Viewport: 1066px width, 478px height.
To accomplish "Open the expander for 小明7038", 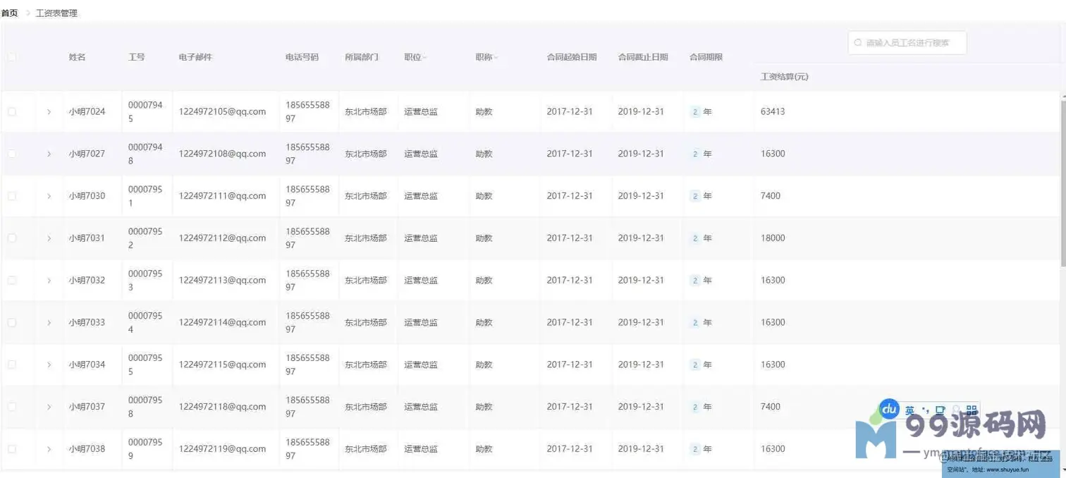I will click(49, 448).
